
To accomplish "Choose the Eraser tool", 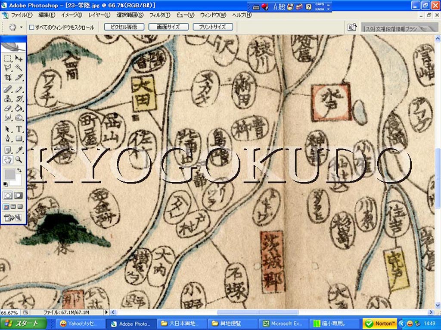I will pyautogui.click(x=8, y=108).
